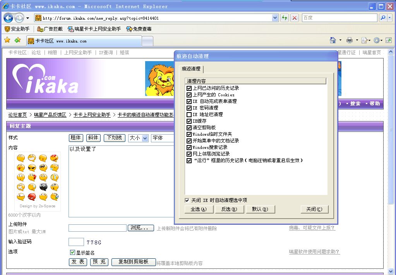The width and height of the screenshot is (396, 275).
Task: Click the Add to Favorites plus-star icon
Action: pyautogui.click(x=17, y=40)
